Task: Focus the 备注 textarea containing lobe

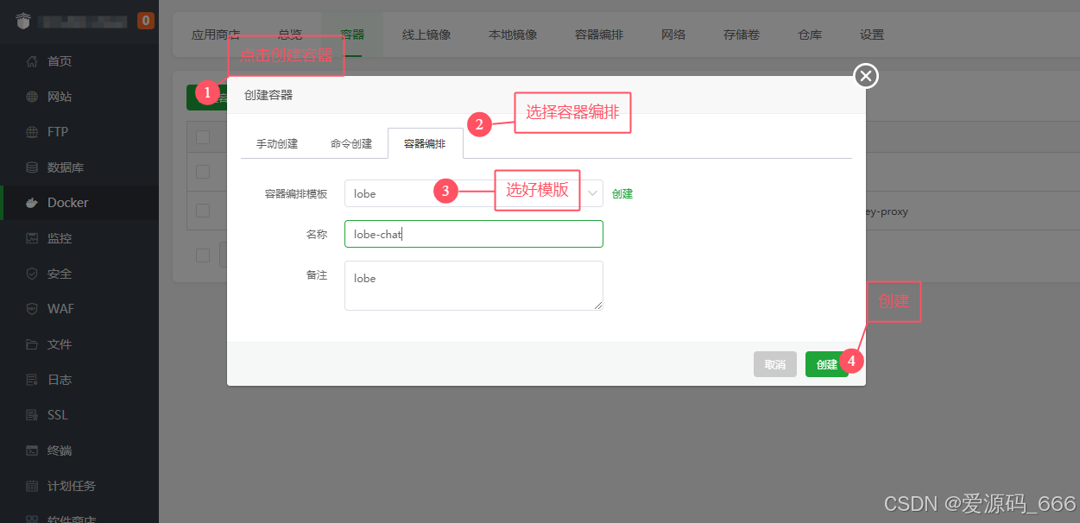Action: [474, 286]
